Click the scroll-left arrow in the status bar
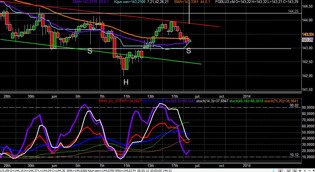The width and height of the screenshot is (315, 172). 280,171
